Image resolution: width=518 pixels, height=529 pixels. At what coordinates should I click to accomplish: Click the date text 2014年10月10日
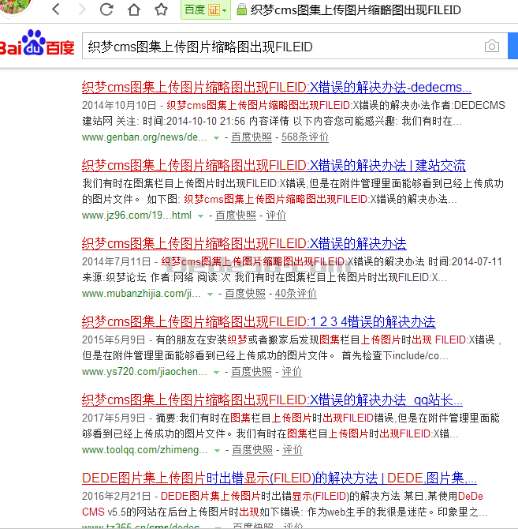point(119,105)
